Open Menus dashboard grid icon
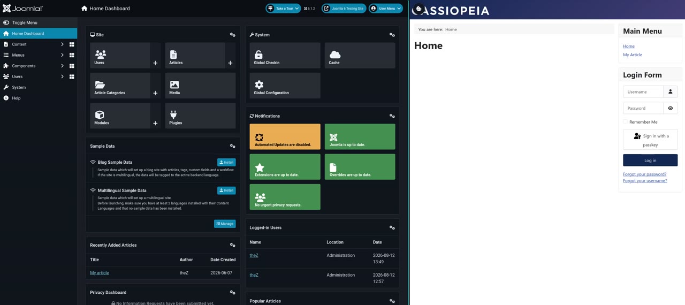This screenshot has width=685, height=305. [x=72, y=55]
